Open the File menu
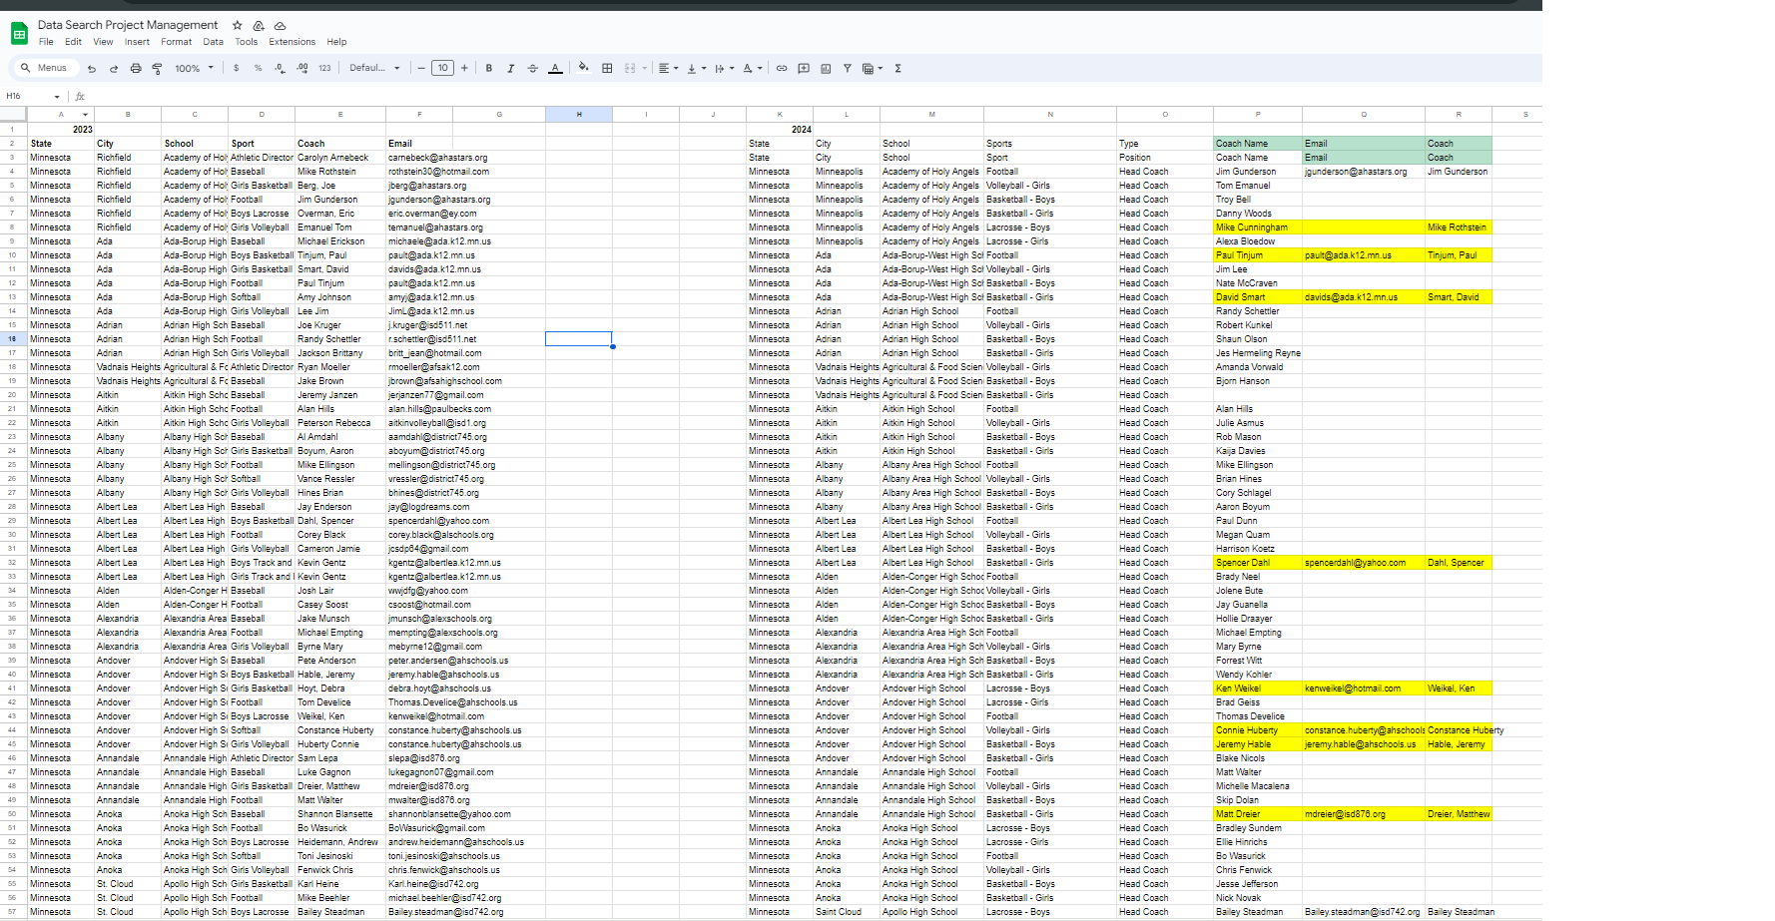 pyautogui.click(x=46, y=42)
